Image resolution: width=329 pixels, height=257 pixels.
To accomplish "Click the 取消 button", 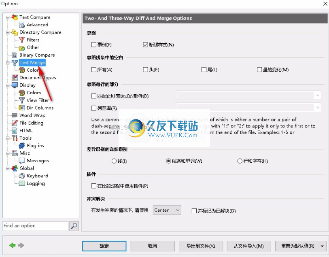I will [x=153, y=246].
